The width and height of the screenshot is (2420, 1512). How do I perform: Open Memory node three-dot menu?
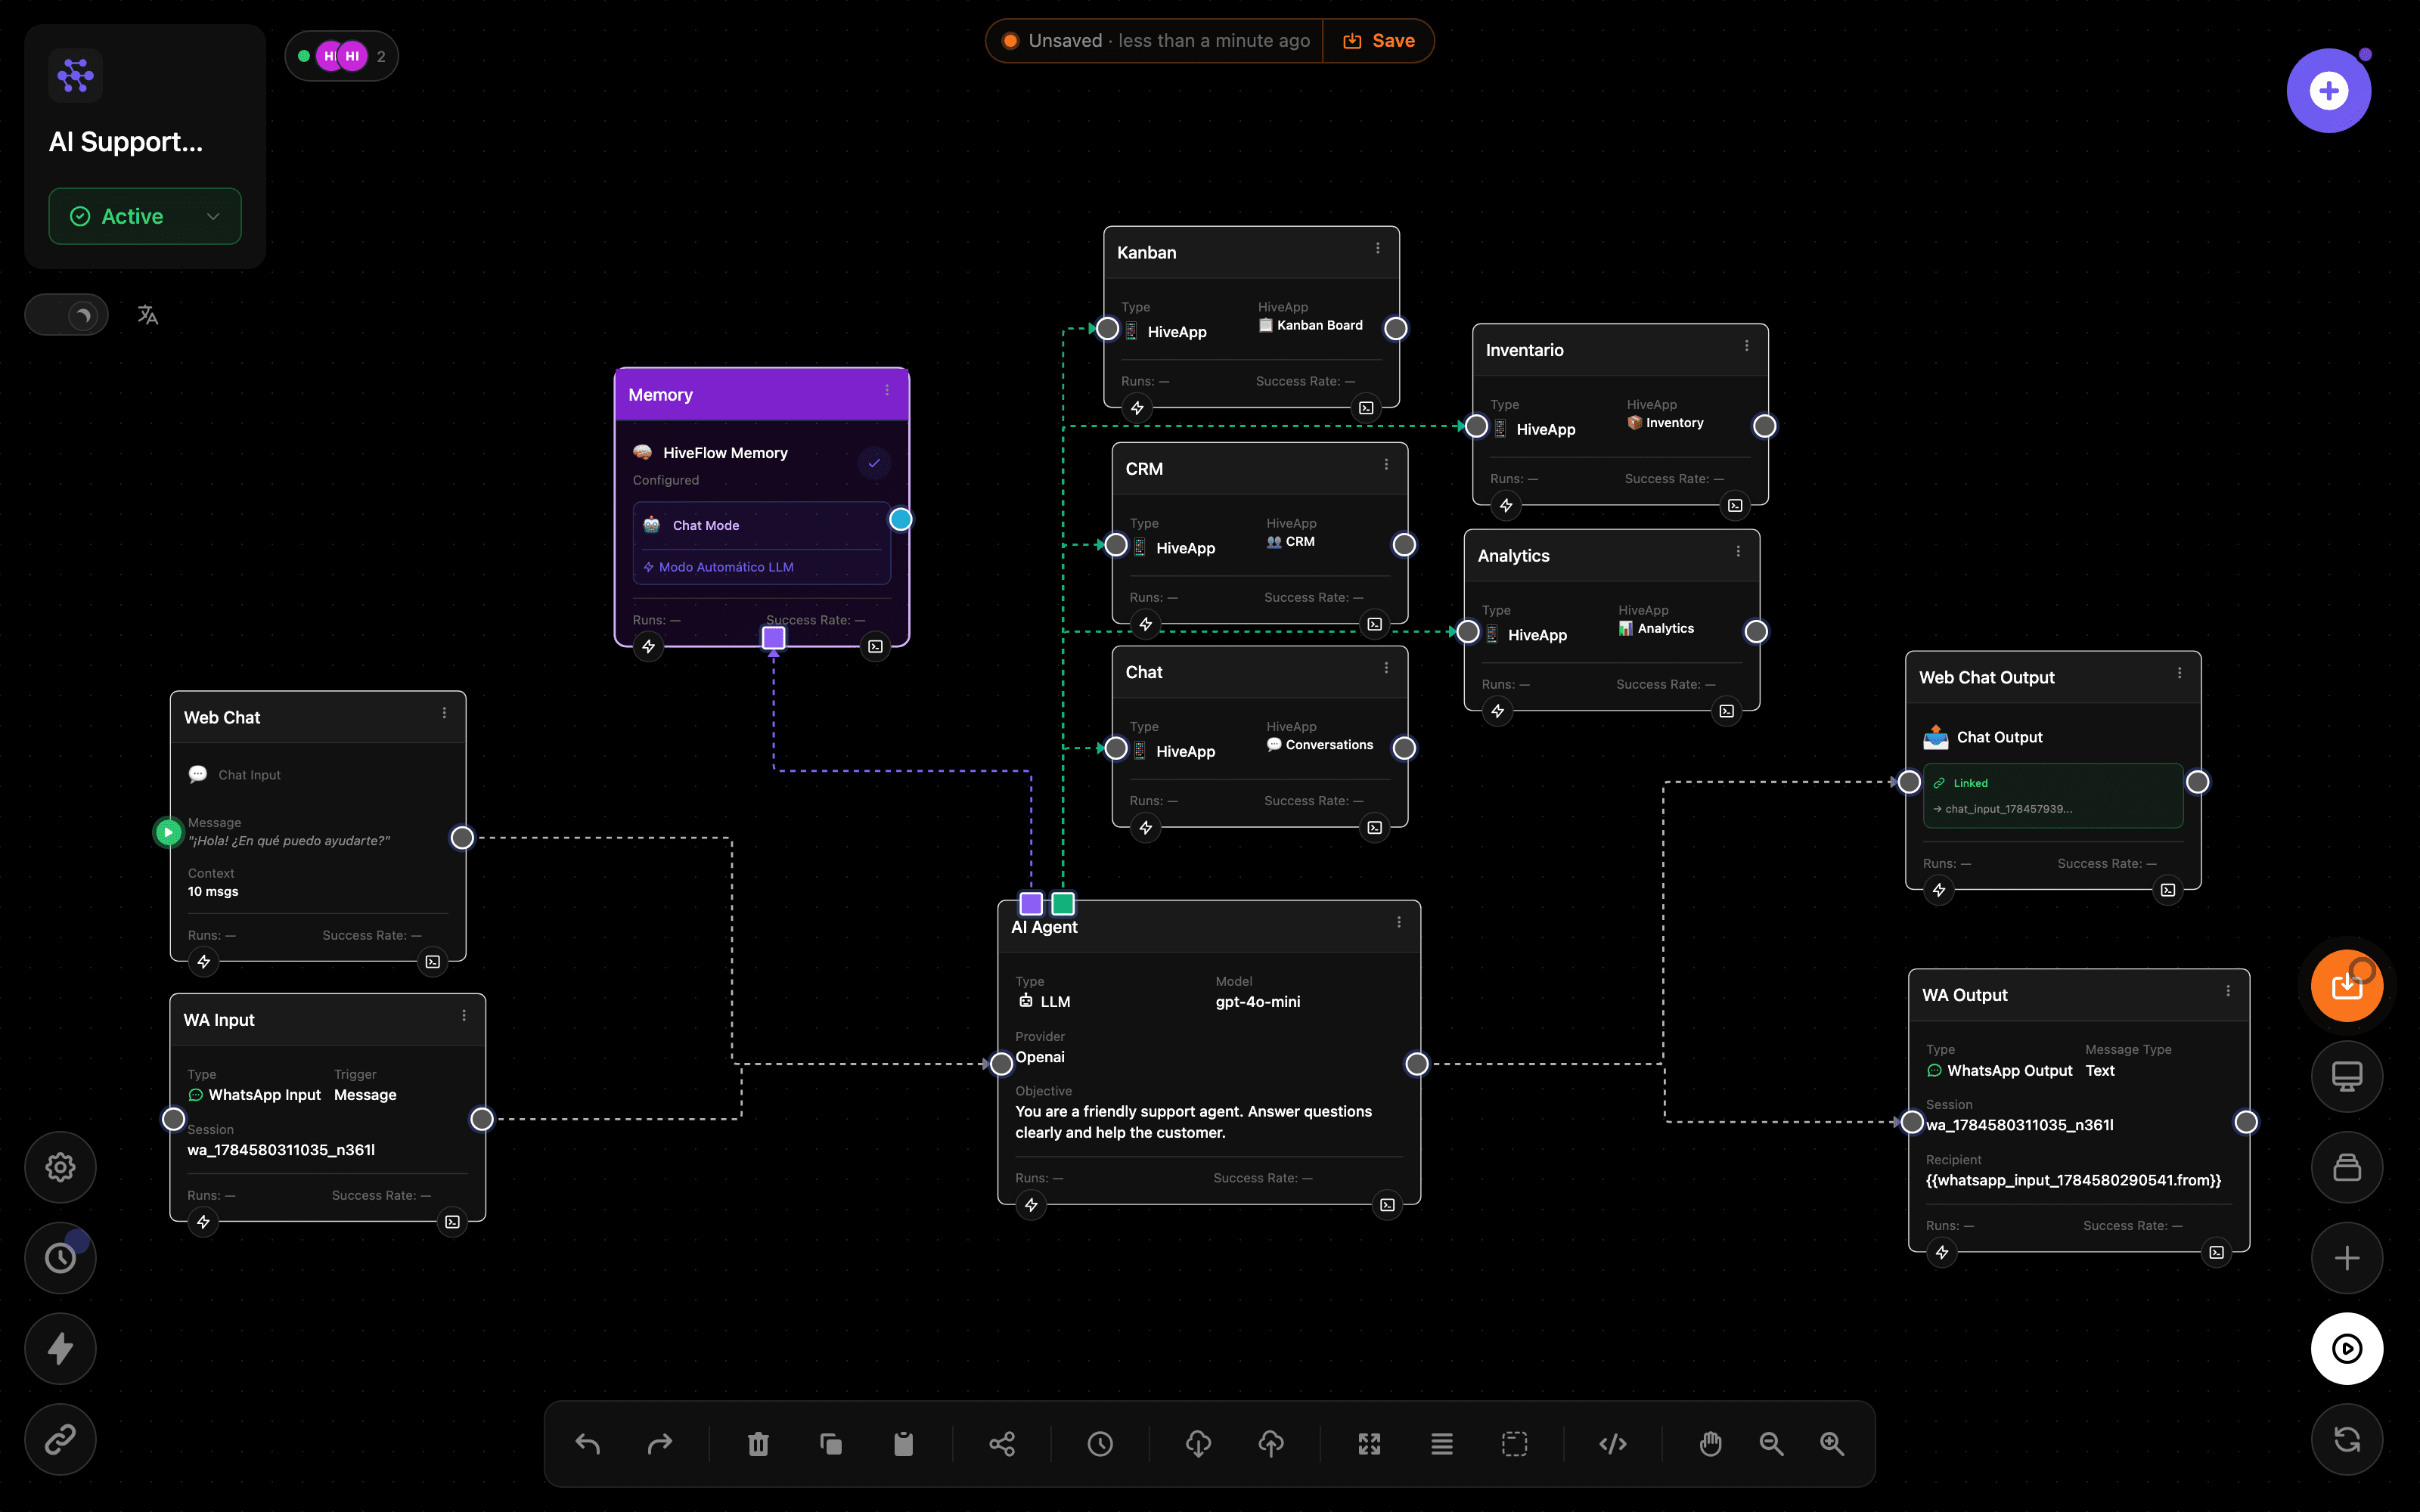click(887, 391)
